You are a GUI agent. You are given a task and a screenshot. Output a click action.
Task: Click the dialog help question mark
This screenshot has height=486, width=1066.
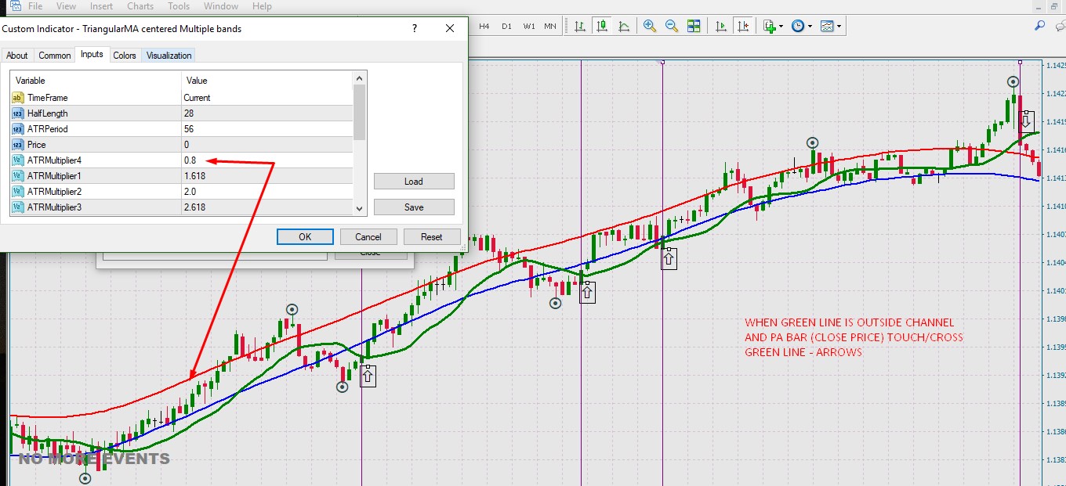415,29
